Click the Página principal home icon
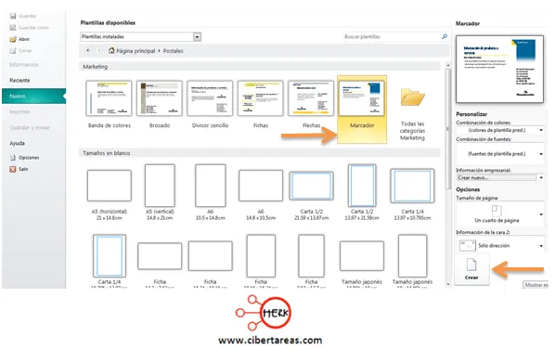555x349 pixels. pyautogui.click(x=111, y=51)
